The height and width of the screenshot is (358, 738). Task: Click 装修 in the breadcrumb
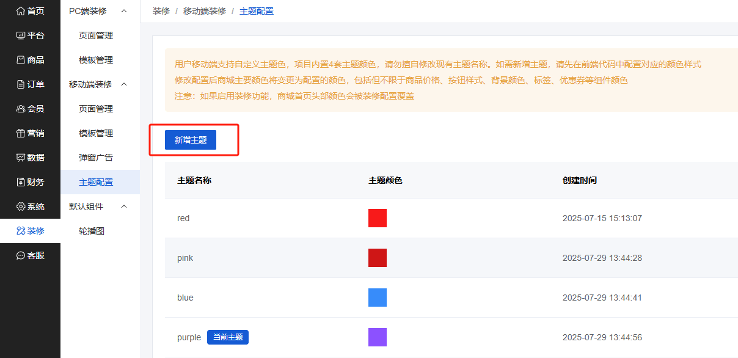pos(161,11)
